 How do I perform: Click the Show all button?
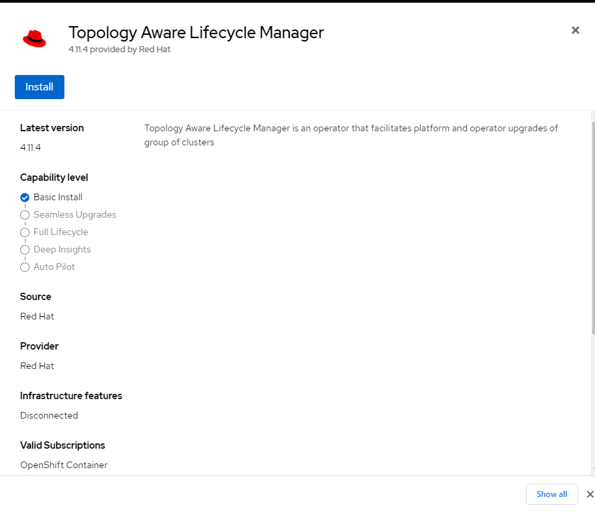552,494
